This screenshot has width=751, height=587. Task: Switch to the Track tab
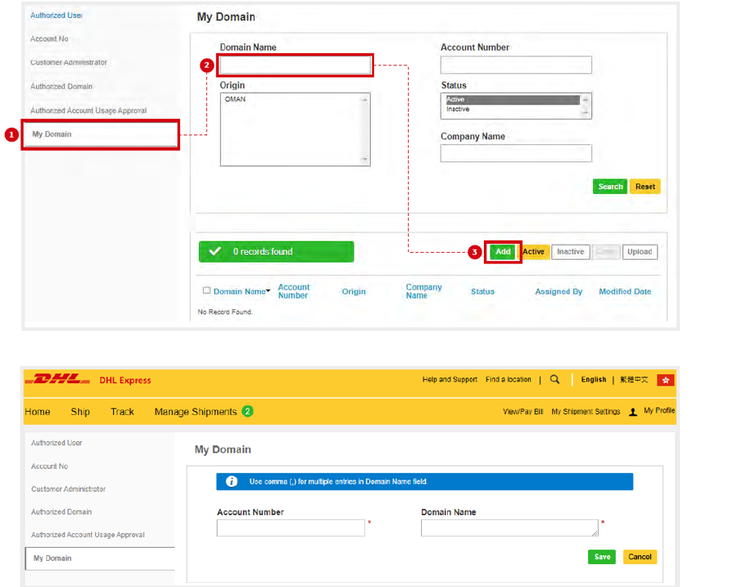[x=121, y=412]
